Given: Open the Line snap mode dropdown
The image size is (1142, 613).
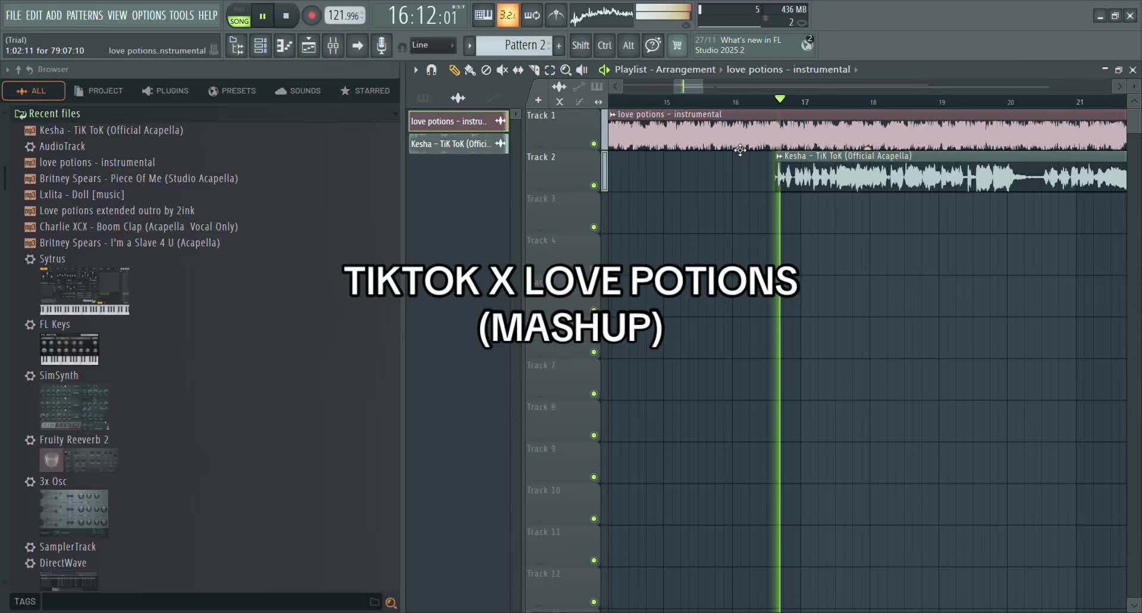Looking at the screenshot, I should 434,45.
